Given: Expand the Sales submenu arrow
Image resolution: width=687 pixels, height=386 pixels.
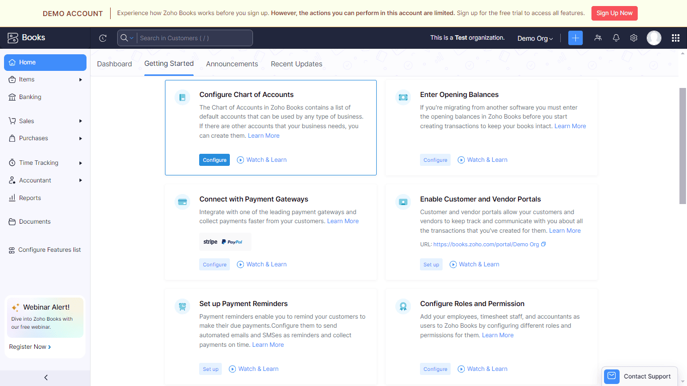Looking at the screenshot, I should [x=80, y=121].
